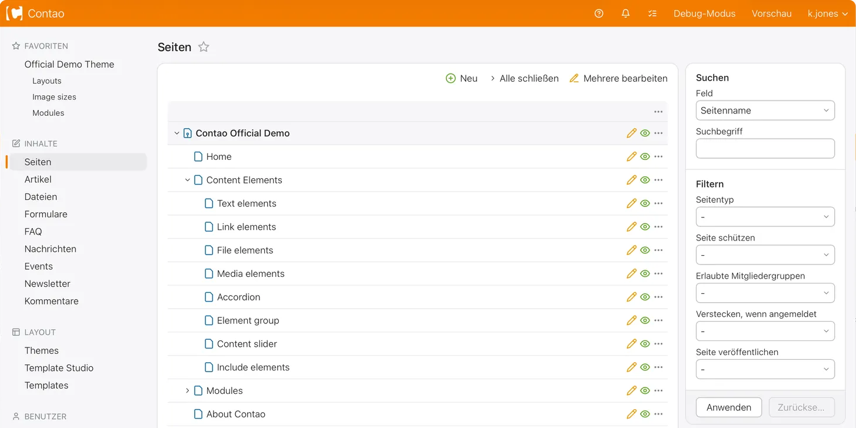Open more options for Accordion page
Image resolution: width=856 pixels, height=428 pixels.
pos(658,297)
